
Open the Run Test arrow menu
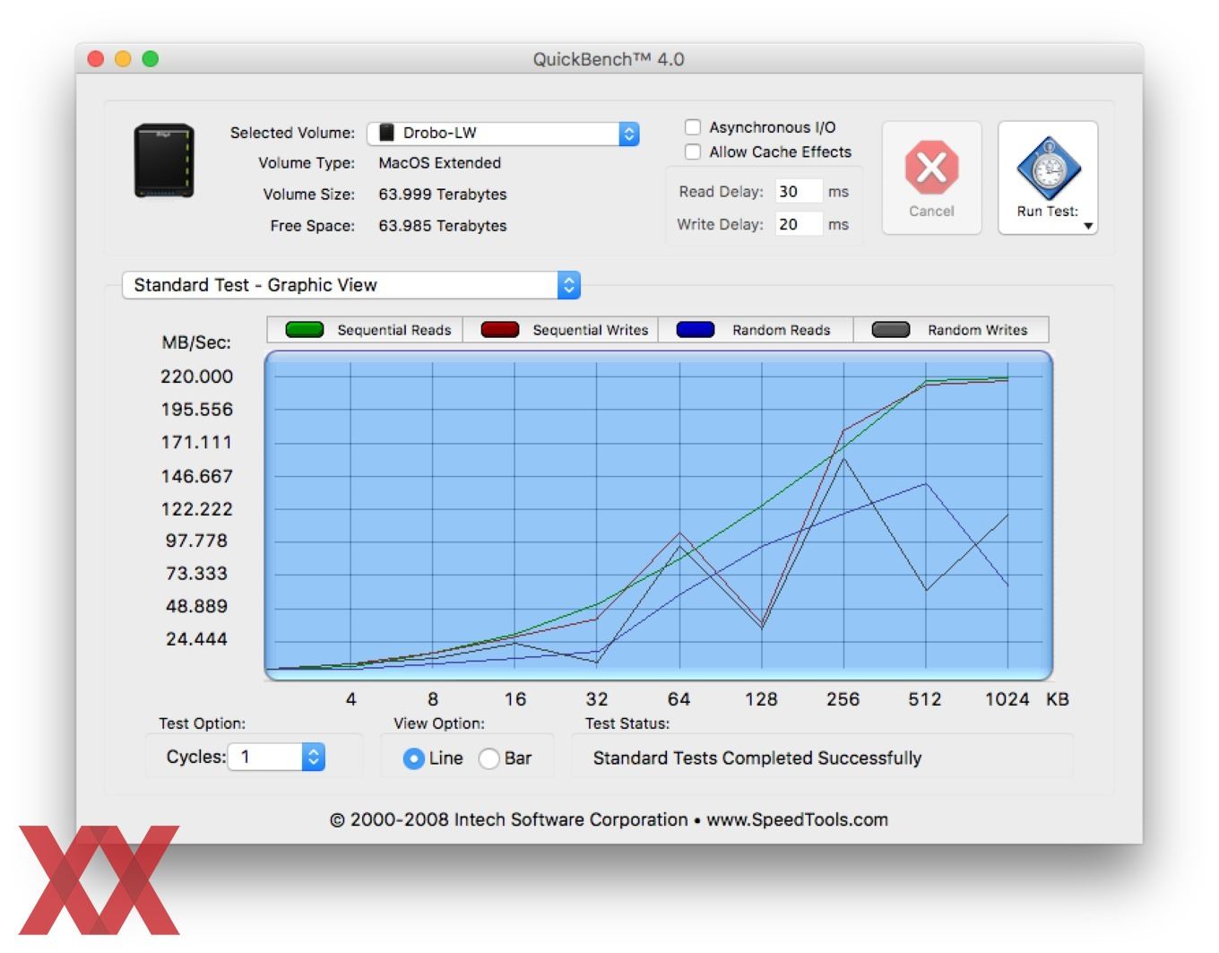click(x=1088, y=226)
